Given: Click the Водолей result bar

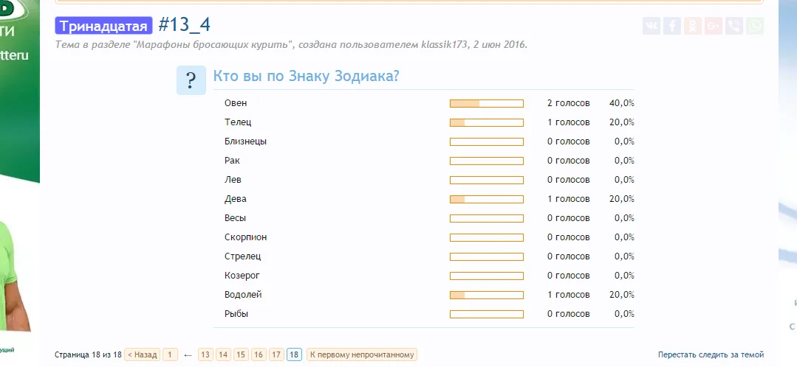Looking at the screenshot, I should coord(487,295).
